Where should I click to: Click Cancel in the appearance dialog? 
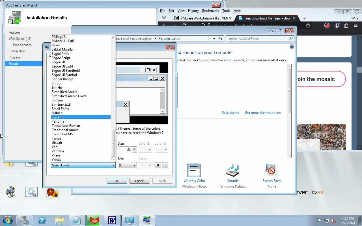139,181
